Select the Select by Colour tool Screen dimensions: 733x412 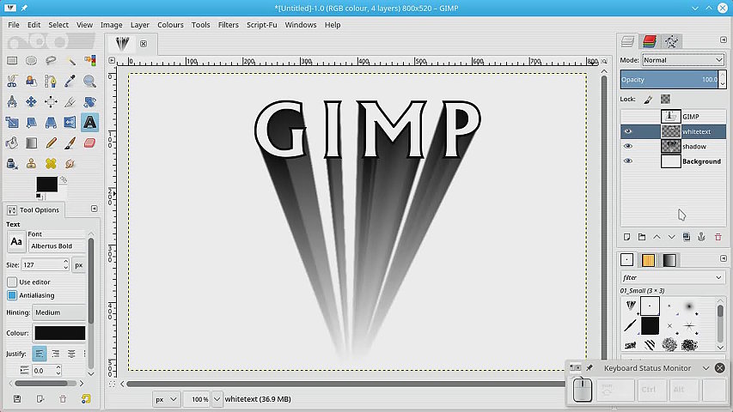[x=89, y=60]
